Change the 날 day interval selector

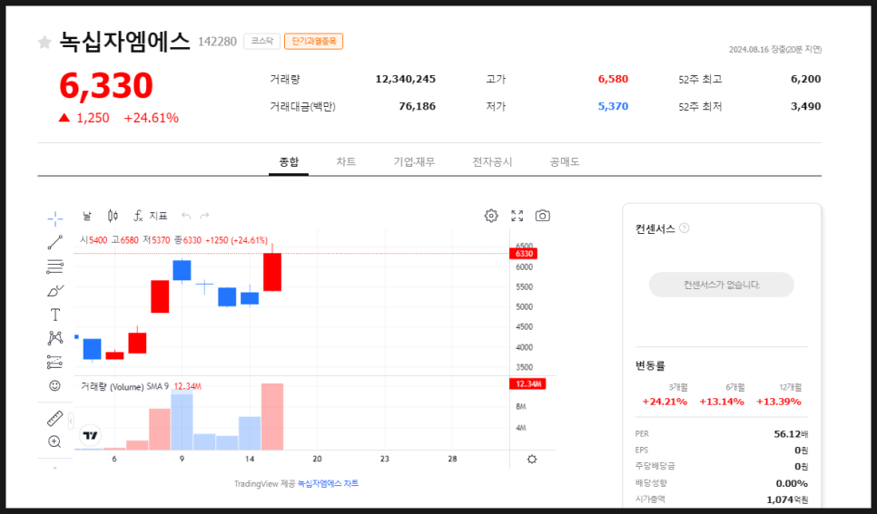[x=87, y=216]
